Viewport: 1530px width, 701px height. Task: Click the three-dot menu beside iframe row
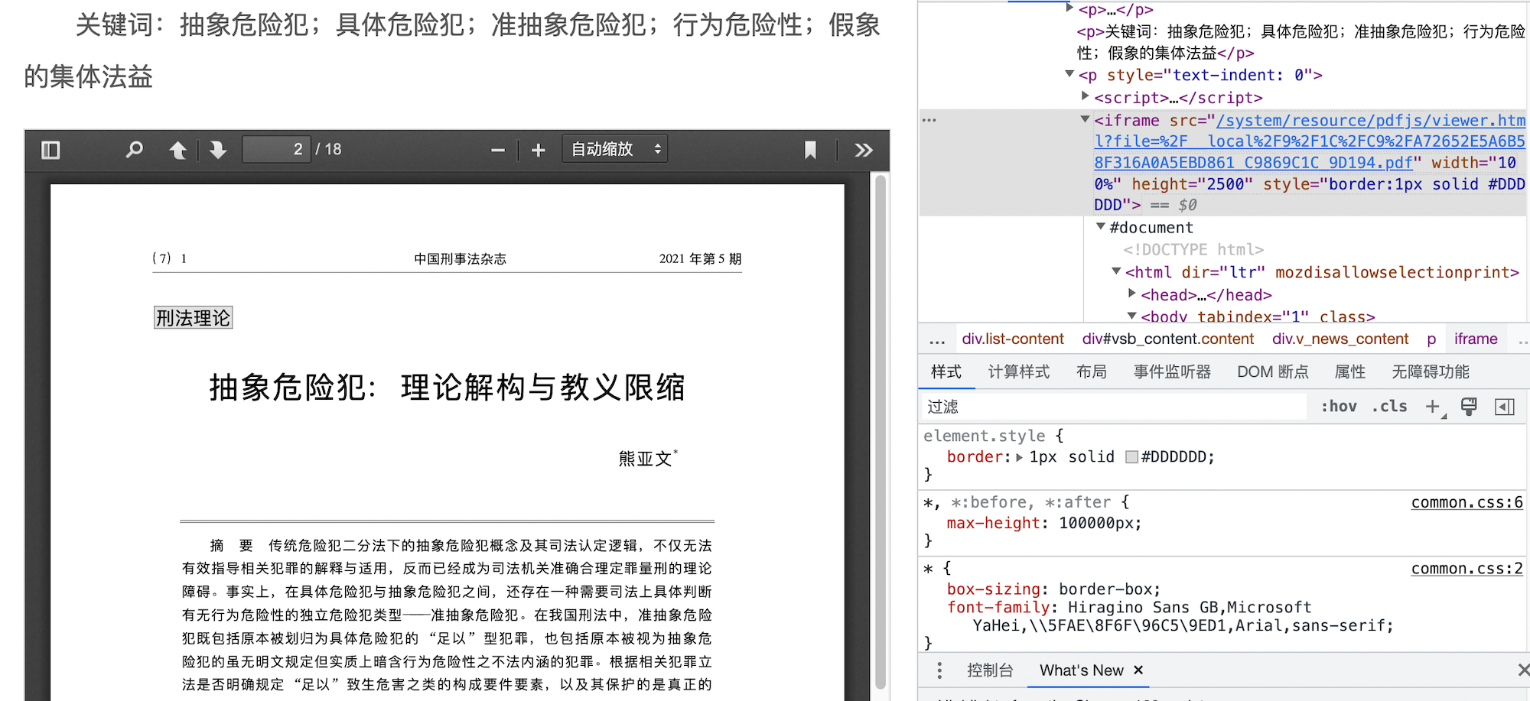click(x=929, y=120)
